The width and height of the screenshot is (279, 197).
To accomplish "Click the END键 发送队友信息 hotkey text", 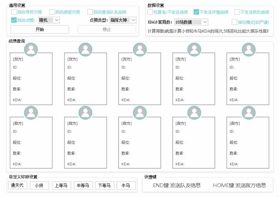I will pos(177,185).
